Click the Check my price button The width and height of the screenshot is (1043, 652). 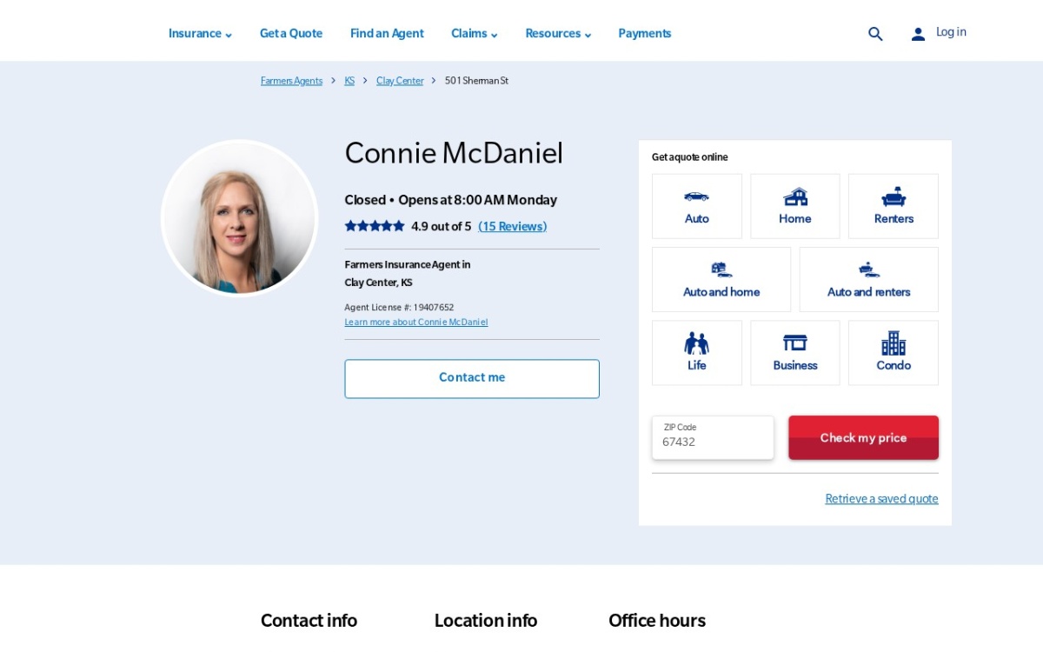point(863,437)
